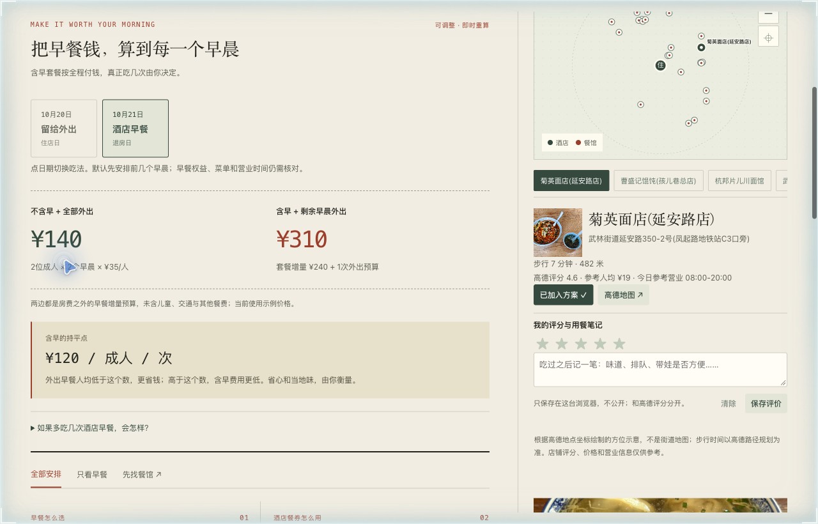This screenshot has height=524, width=818.
Task: Select the 杭邦片儿川面馆 restaurant chip
Action: [739, 181]
